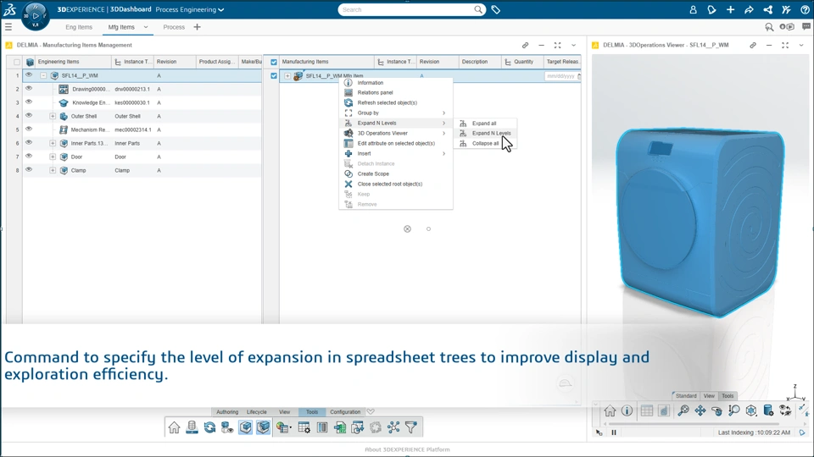Choose Expand N Levels in submenu
This screenshot has height=457, width=814.
tap(485, 133)
